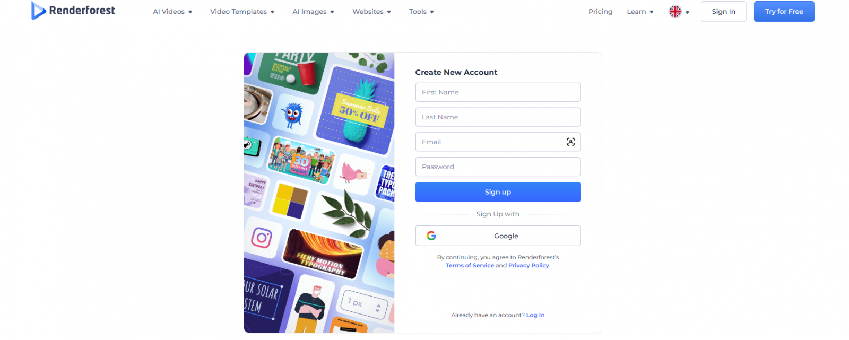The image size is (849, 340).
Task: Click the Renderforest logo icon
Action: coord(38,11)
